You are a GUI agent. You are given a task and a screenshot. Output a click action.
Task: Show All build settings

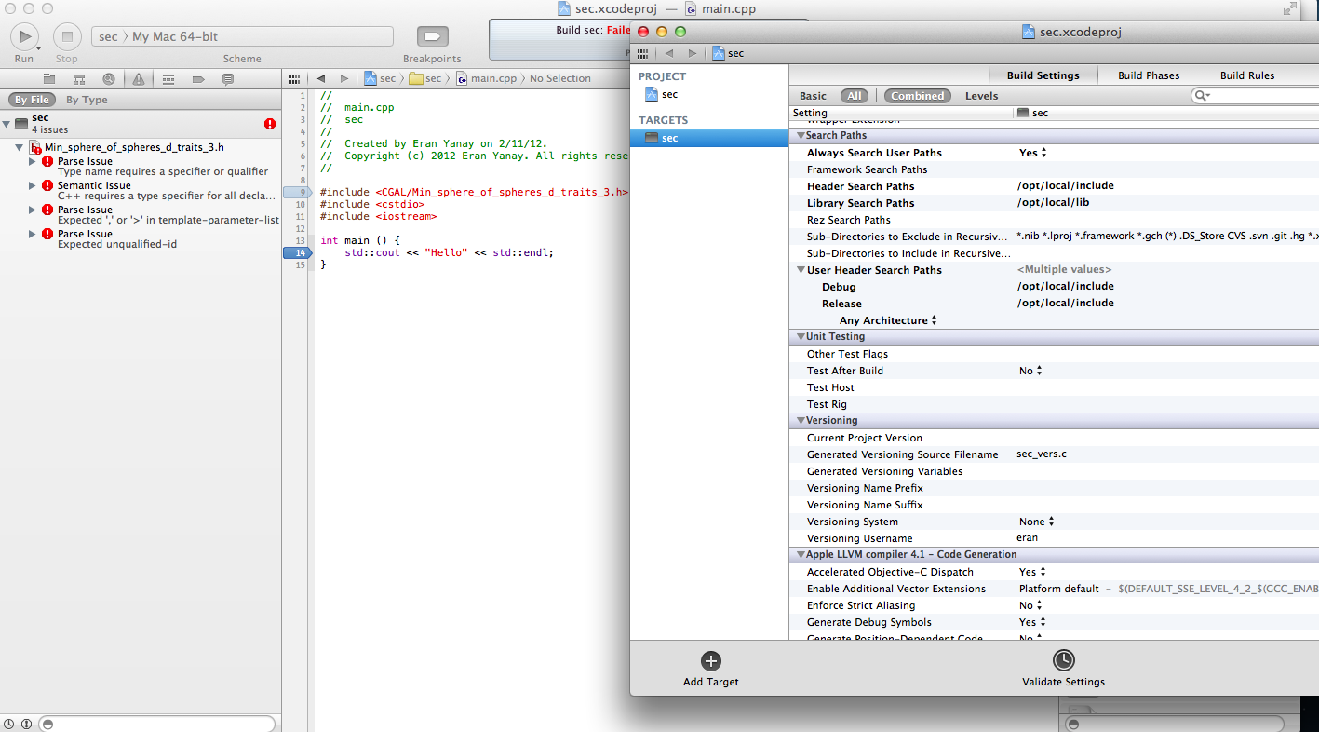[x=854, y=96]
